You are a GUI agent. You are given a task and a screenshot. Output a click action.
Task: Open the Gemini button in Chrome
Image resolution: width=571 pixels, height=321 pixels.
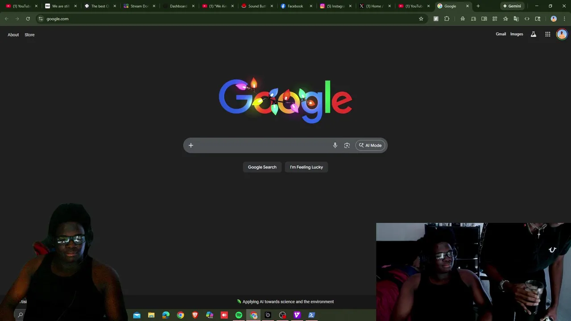pos(512,6)
